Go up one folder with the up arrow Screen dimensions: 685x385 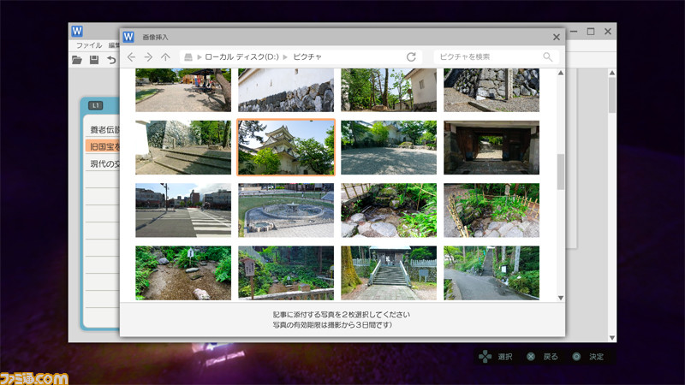click(165, 57)
